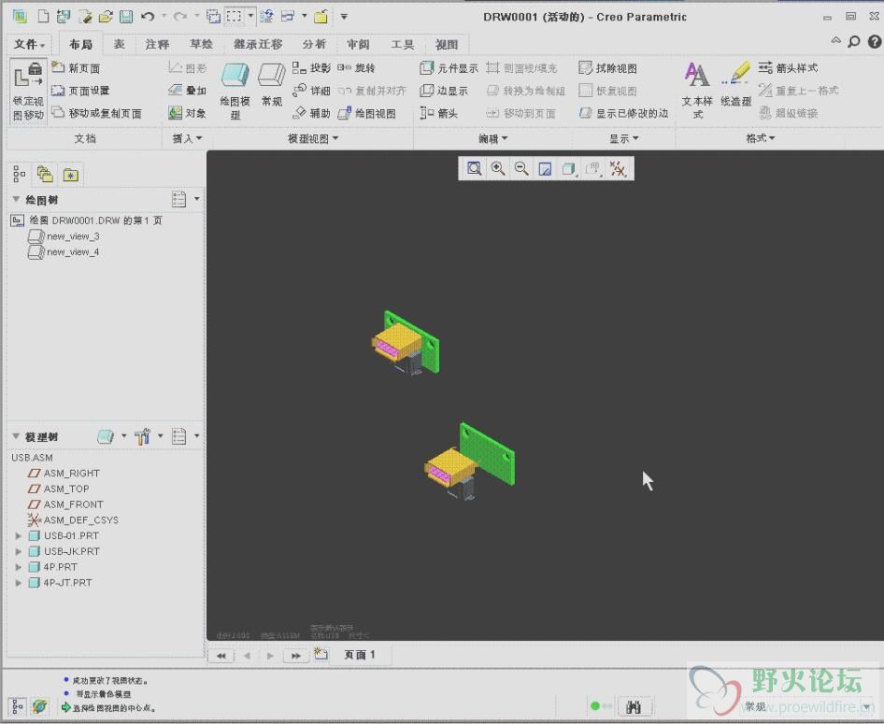Click last page navigation button
The image size is (884, 724).
click(x=296, y=656)
